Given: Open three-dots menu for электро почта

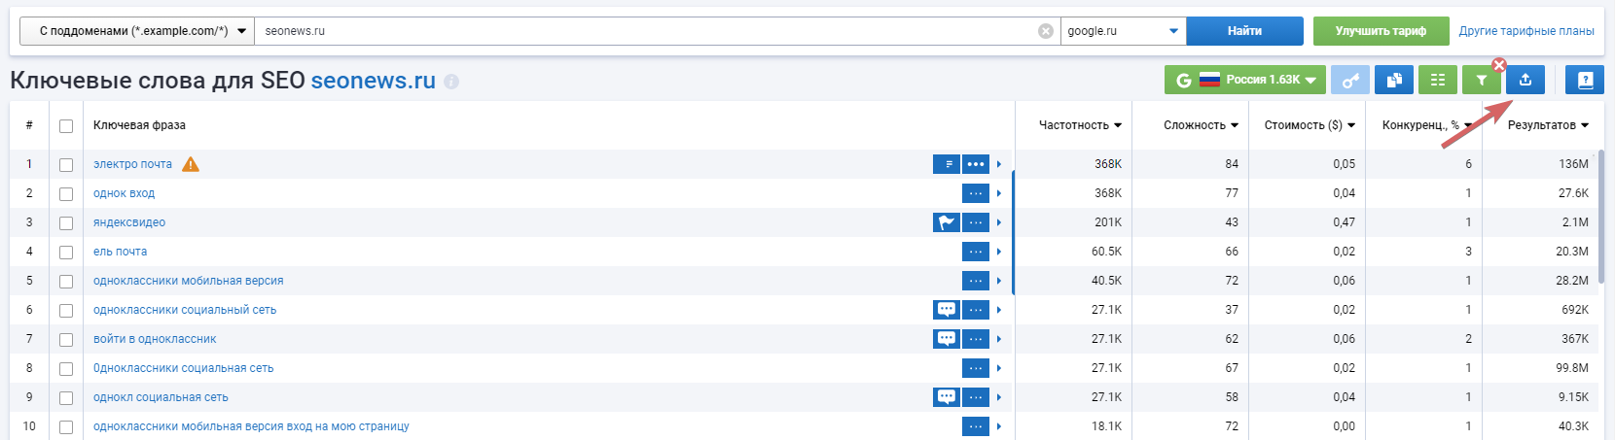Looking at the screenshot, I should click(x=976, y=164).
